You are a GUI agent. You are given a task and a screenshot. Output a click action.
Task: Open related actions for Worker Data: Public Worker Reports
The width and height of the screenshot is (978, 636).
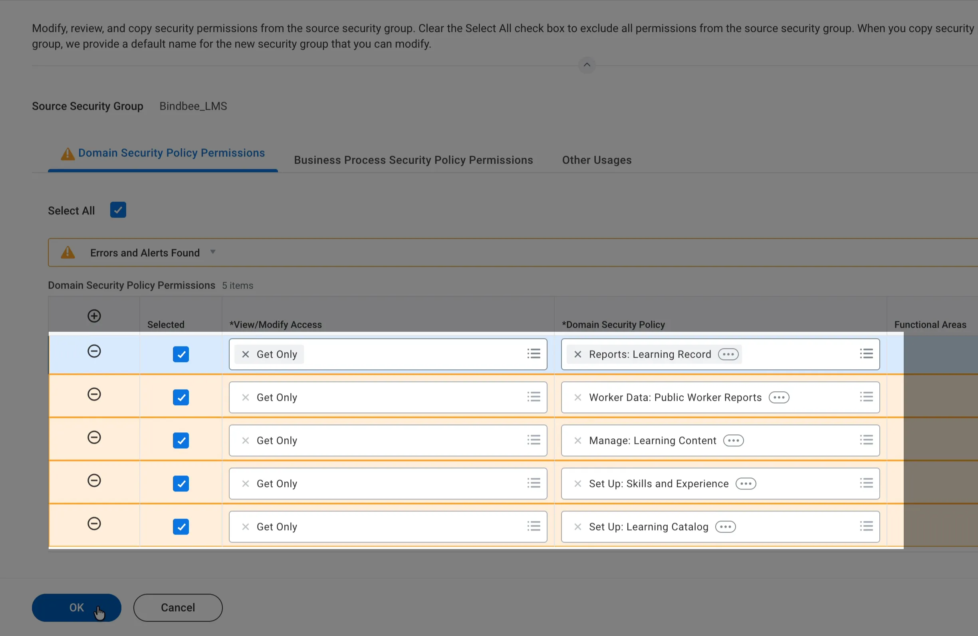coord(779,397)
